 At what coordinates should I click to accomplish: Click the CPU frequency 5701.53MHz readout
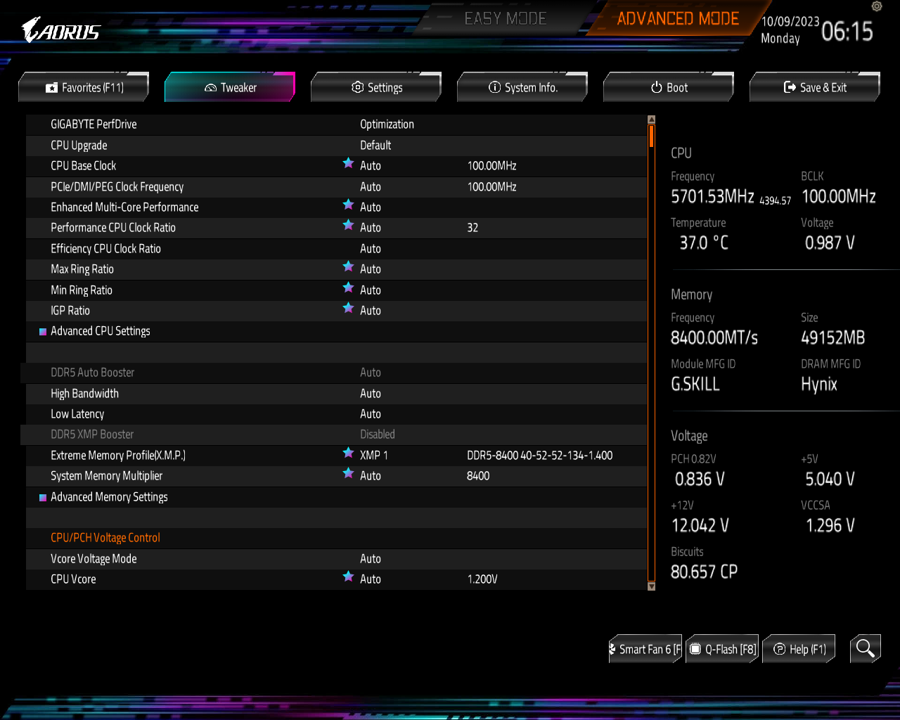click(712, 196)
